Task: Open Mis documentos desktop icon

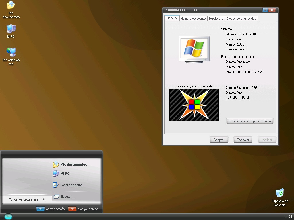Action: pos(11,9)
